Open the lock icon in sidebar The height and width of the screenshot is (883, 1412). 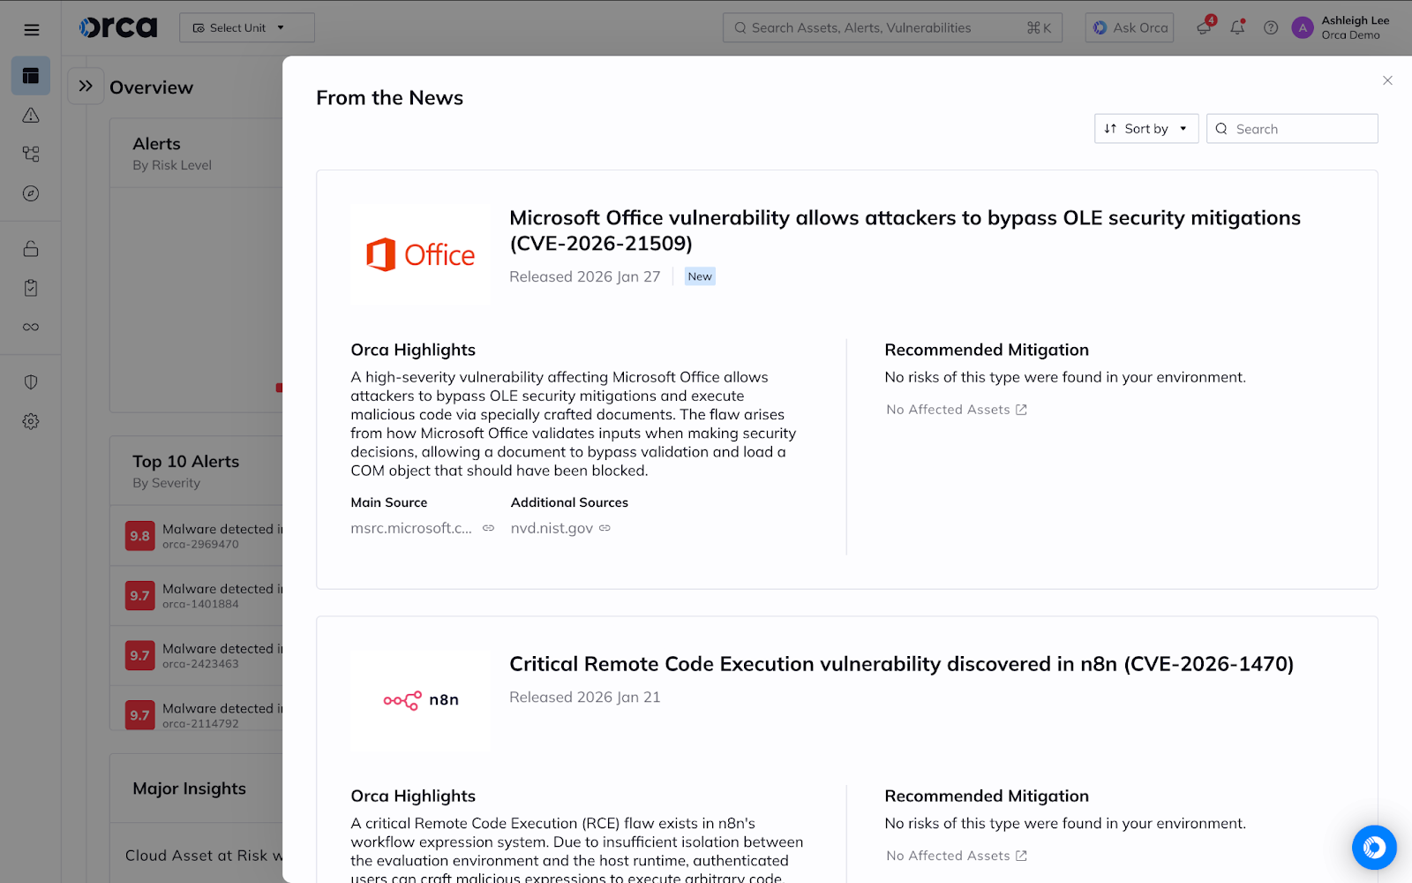pos(31,249)
